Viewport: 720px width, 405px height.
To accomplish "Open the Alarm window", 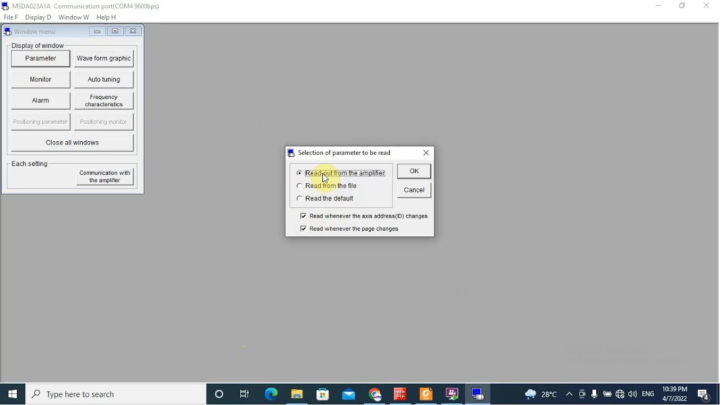I will pos(40,101).
